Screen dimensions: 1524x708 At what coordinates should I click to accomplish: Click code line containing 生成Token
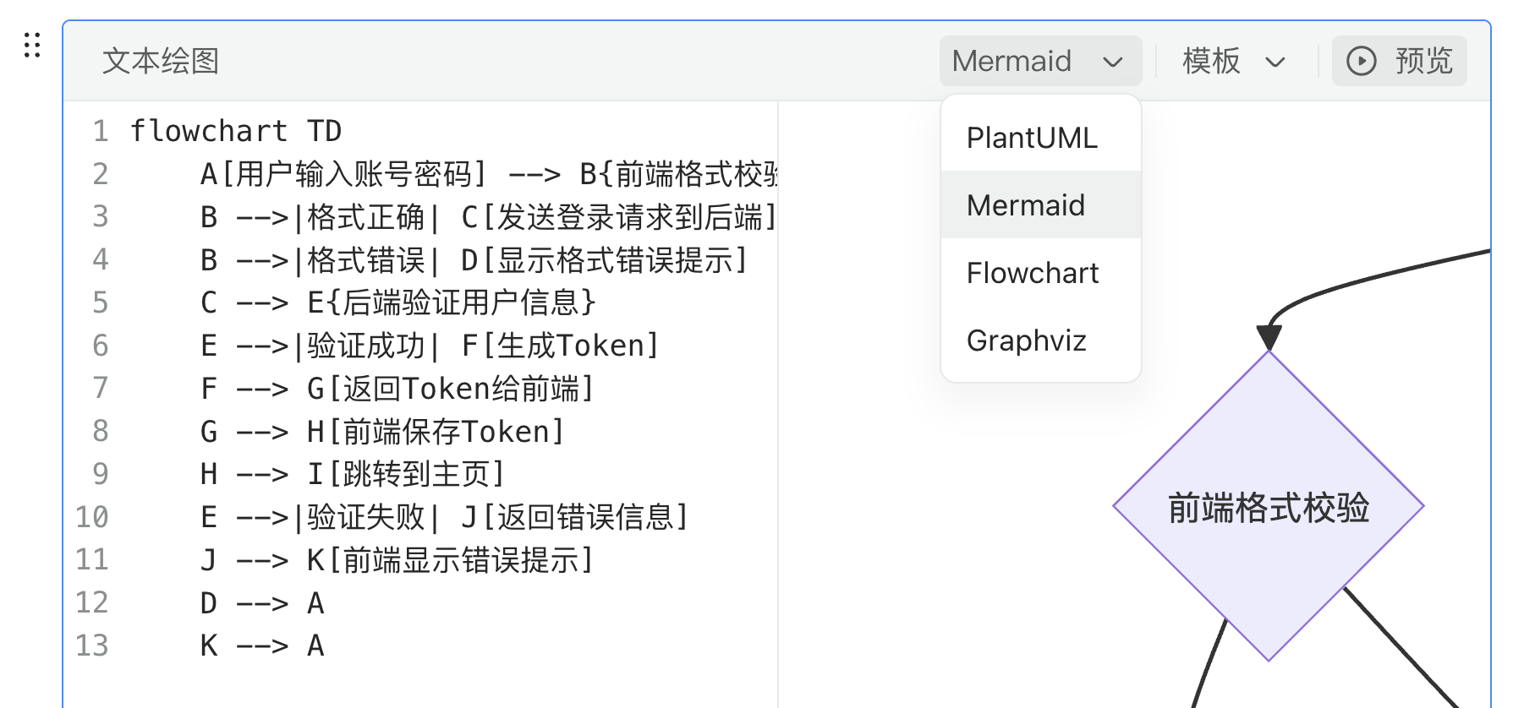pos(429,346)
